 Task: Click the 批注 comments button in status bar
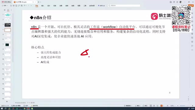(145, 106)
